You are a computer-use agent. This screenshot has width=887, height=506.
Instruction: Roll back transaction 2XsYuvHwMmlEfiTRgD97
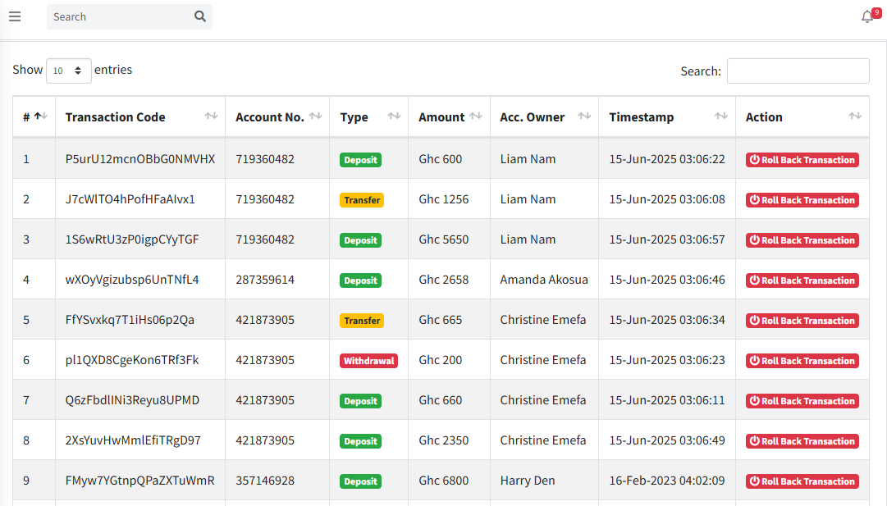802,441
